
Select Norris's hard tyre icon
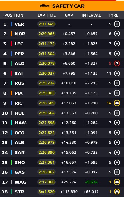[117, 34]
